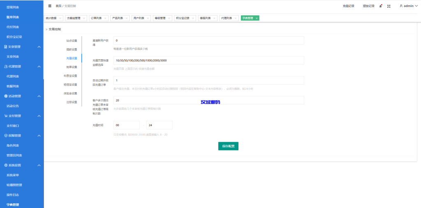Screen dimensions: 421x208
Task: Close the 订单列表 tab via X icon
Action: (x=106, y=18)
